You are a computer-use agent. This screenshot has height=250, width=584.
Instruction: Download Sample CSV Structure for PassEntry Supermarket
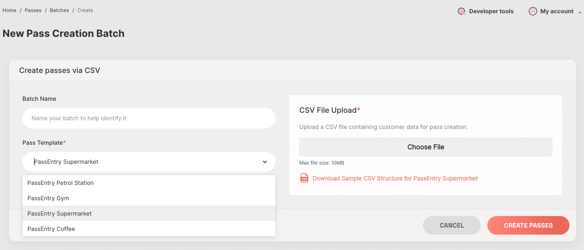[395, 178]
